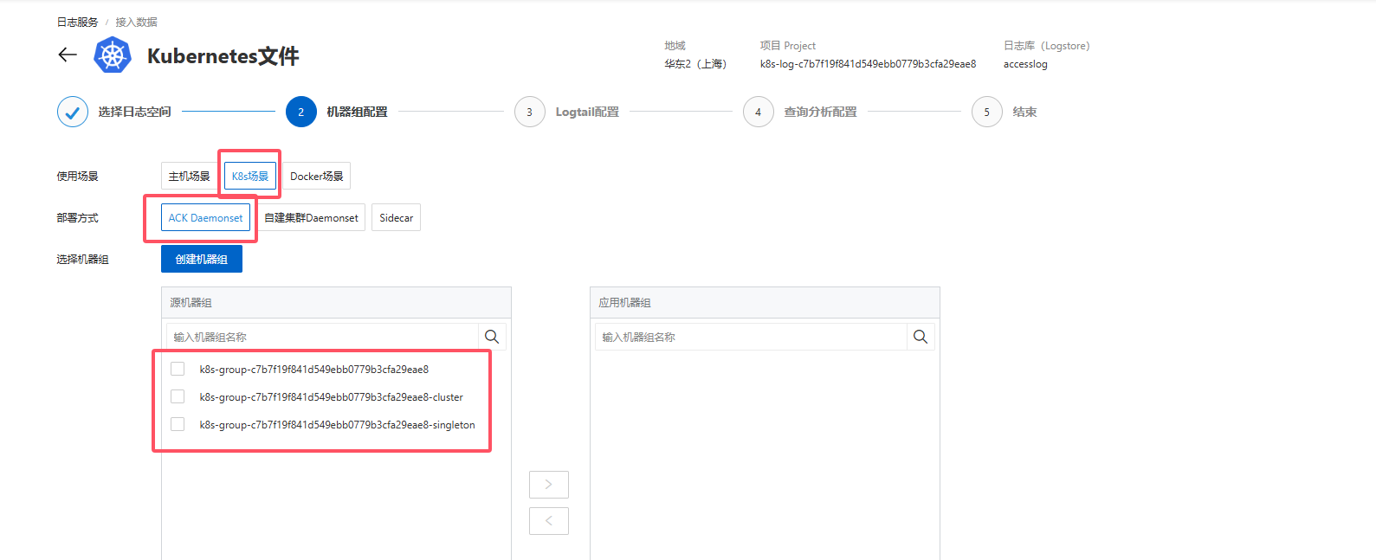
Task: Focus the applied 输入机器组名称 search field
Action: click(751, 337)
